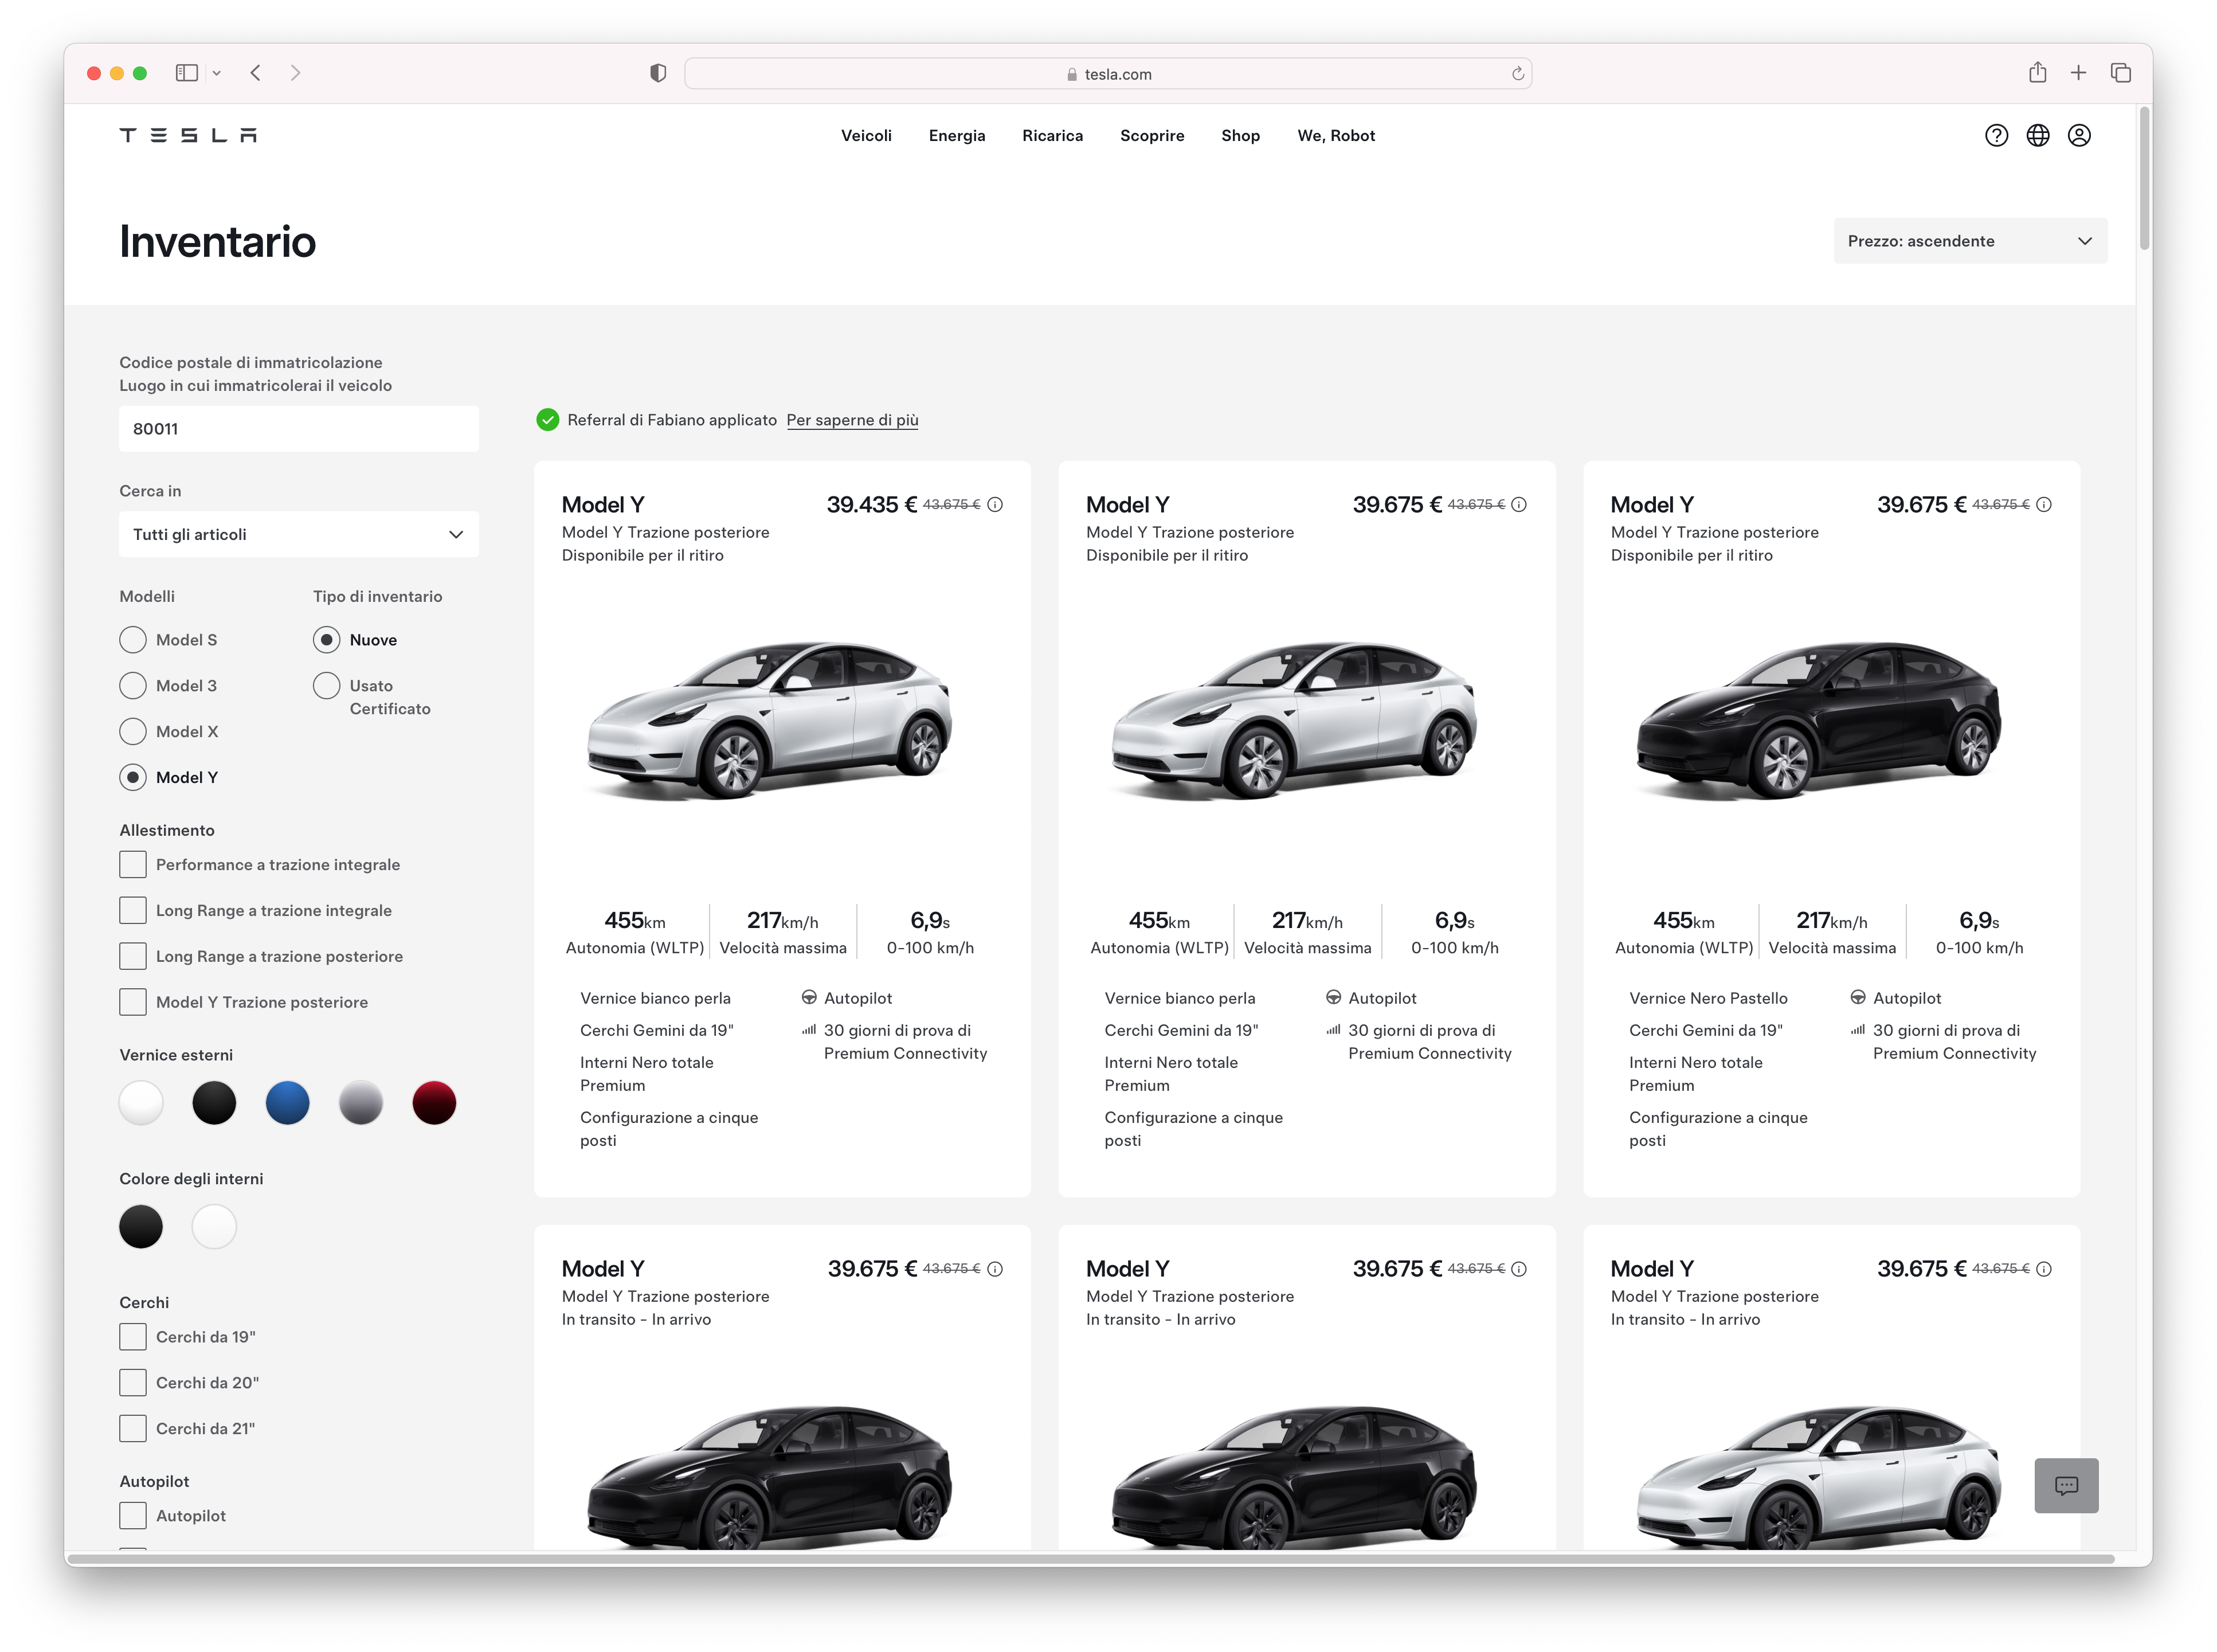This screenshot has width=2217, height=1652.
Task: Choose white exterior paint swatch
Action: click(141, 1103)
